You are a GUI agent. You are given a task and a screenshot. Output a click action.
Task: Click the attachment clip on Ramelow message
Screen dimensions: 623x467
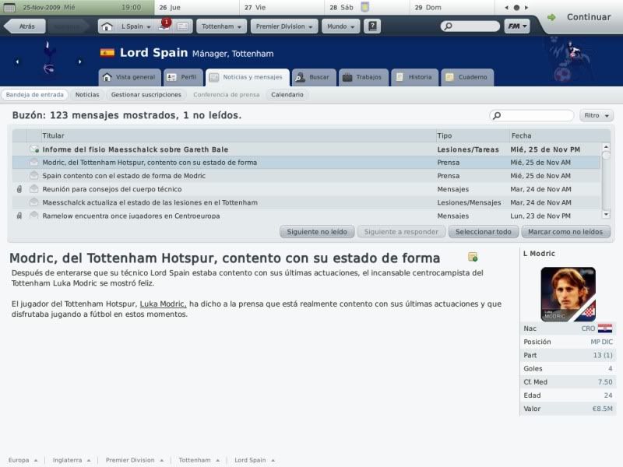click(x=19, y=216)
